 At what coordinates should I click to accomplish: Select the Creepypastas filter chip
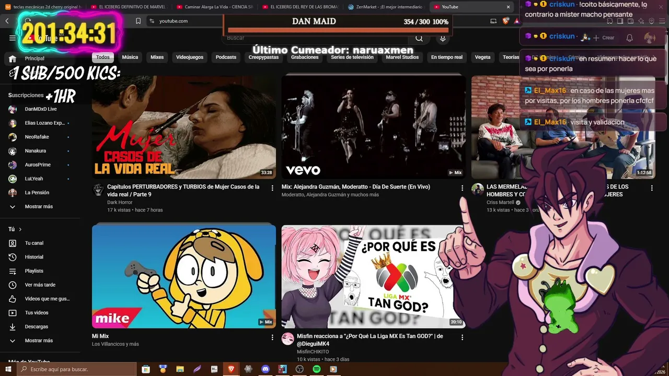pos(263,57)
